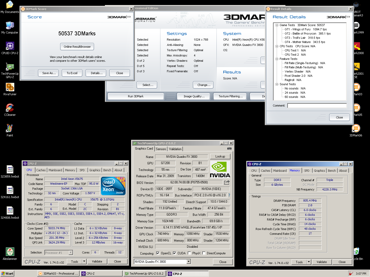Select GT4 - Mother Nature result row
Viewport: 370px width, 277px height.
[x=305, y=42]
